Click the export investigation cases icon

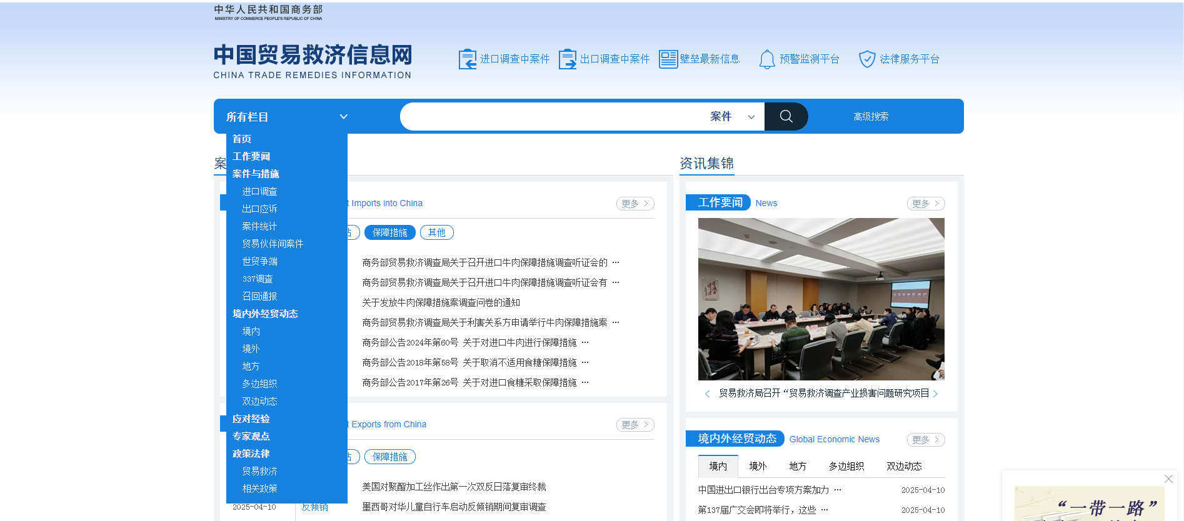tap(567, 59)
